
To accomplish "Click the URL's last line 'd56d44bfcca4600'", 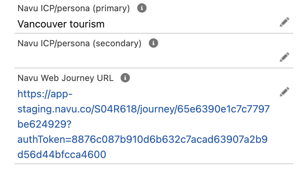I will click(62, 154).
